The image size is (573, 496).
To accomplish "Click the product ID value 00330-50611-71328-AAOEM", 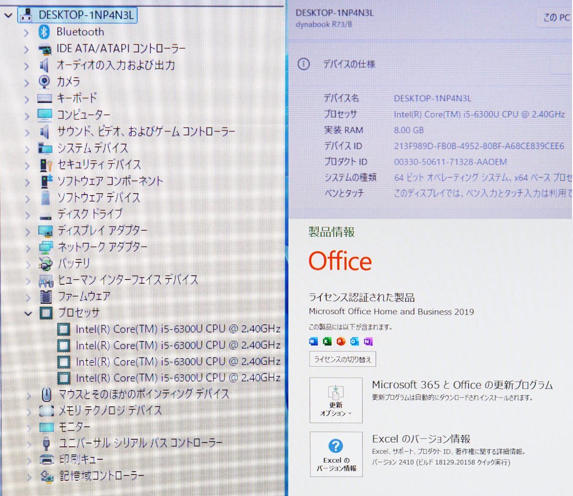I will pyautogui.click(x=450, y=162).
